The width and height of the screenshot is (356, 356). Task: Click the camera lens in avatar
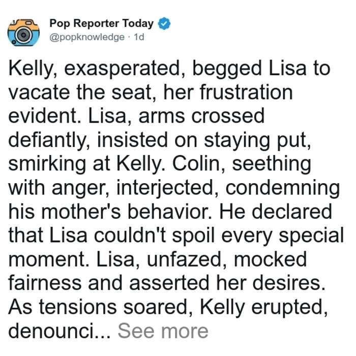point(23,36)
